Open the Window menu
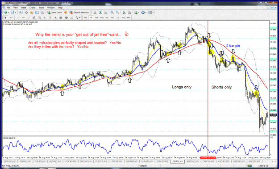The image size is (279, 169). [x=51, y=8]
